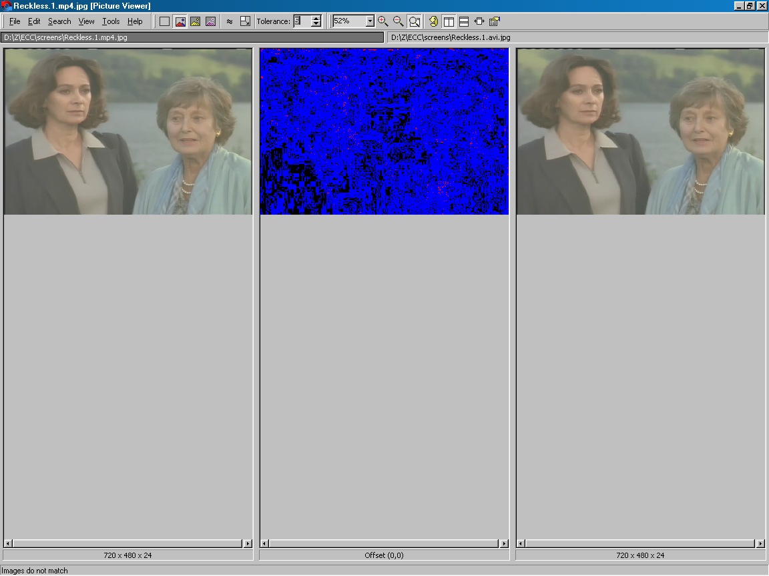The image size is (769, 576).
Task: Decrease Tolerance with the down stepper arrow
Action: point(316,25)
